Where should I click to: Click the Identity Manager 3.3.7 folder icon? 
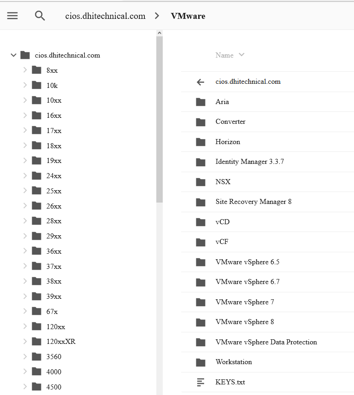pyautogui.click(x=200, y=162)
